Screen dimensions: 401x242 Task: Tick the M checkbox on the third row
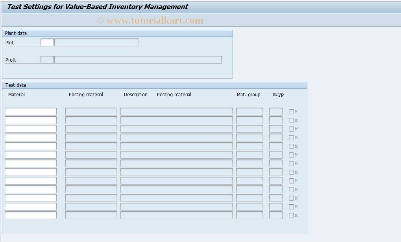(291, 129)
